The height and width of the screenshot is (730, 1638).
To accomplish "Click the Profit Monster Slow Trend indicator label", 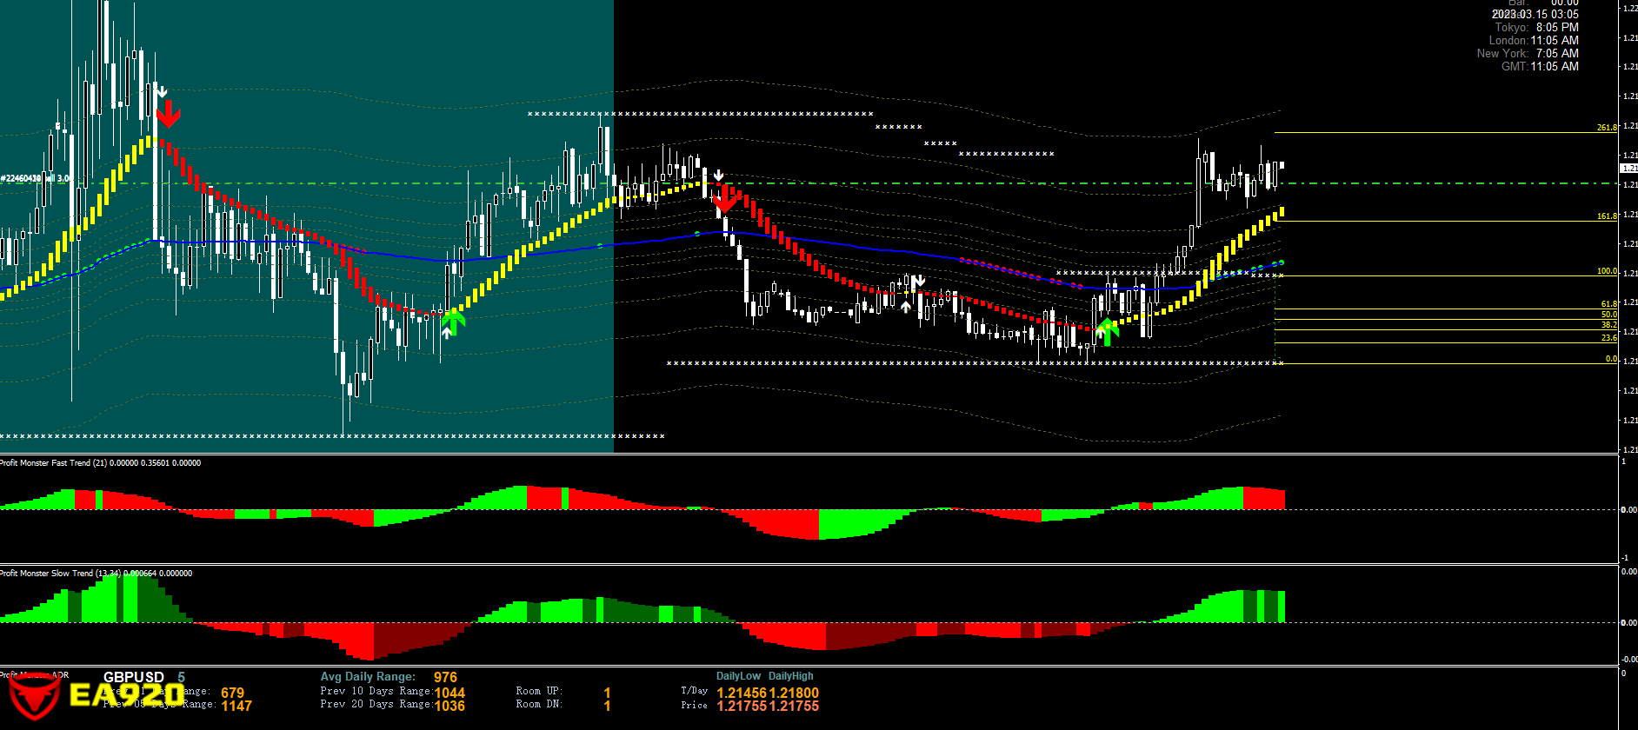I will (x=96, y=574).
